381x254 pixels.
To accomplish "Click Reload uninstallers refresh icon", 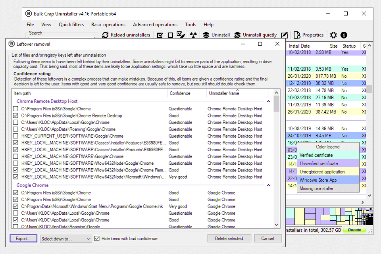I will (105, 35).
